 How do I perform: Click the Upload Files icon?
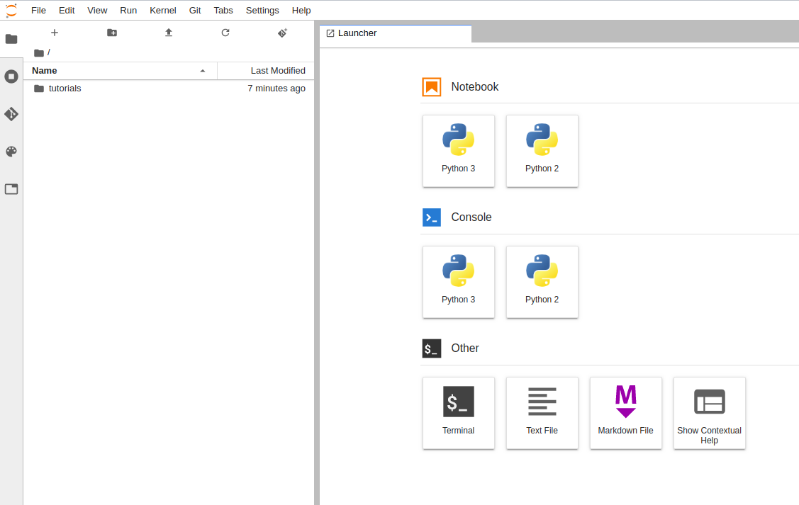pyautogui.click(x=169, y=33)
